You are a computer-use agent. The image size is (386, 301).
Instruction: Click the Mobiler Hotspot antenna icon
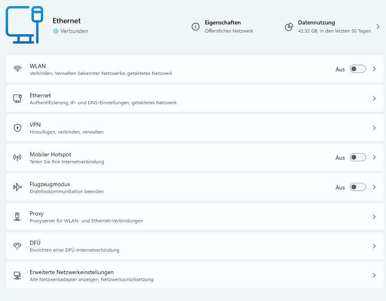pos(17,158)
